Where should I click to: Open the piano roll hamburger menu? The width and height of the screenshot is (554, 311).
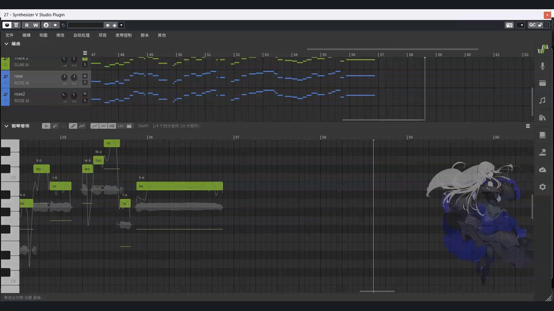point(528,126)
